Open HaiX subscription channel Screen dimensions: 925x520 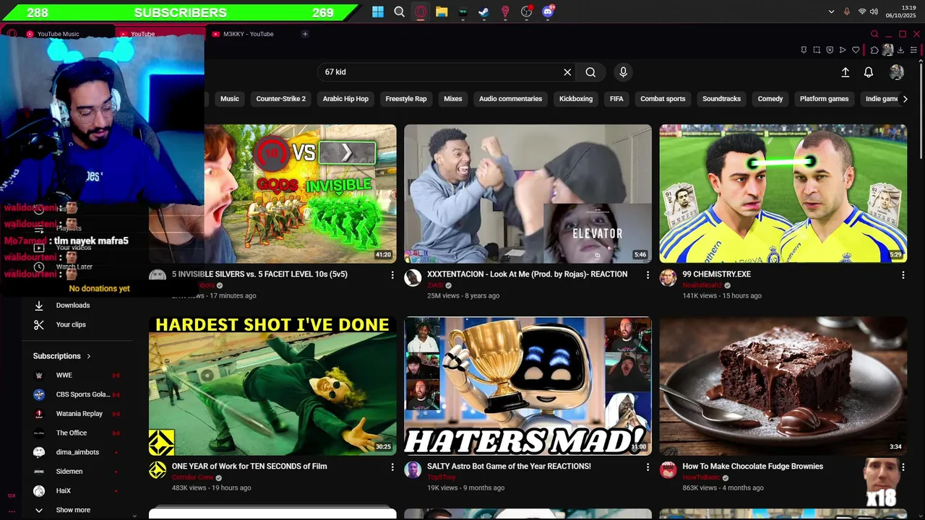[x=76, y=490]
